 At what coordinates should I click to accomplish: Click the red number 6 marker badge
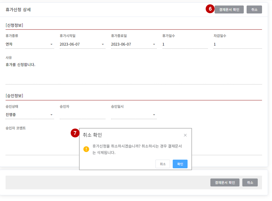210,9
